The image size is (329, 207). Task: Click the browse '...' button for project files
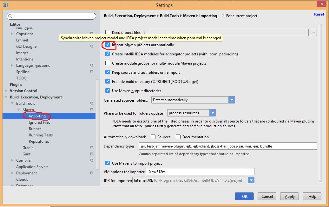pyautogui.click(x=313, y=32)
